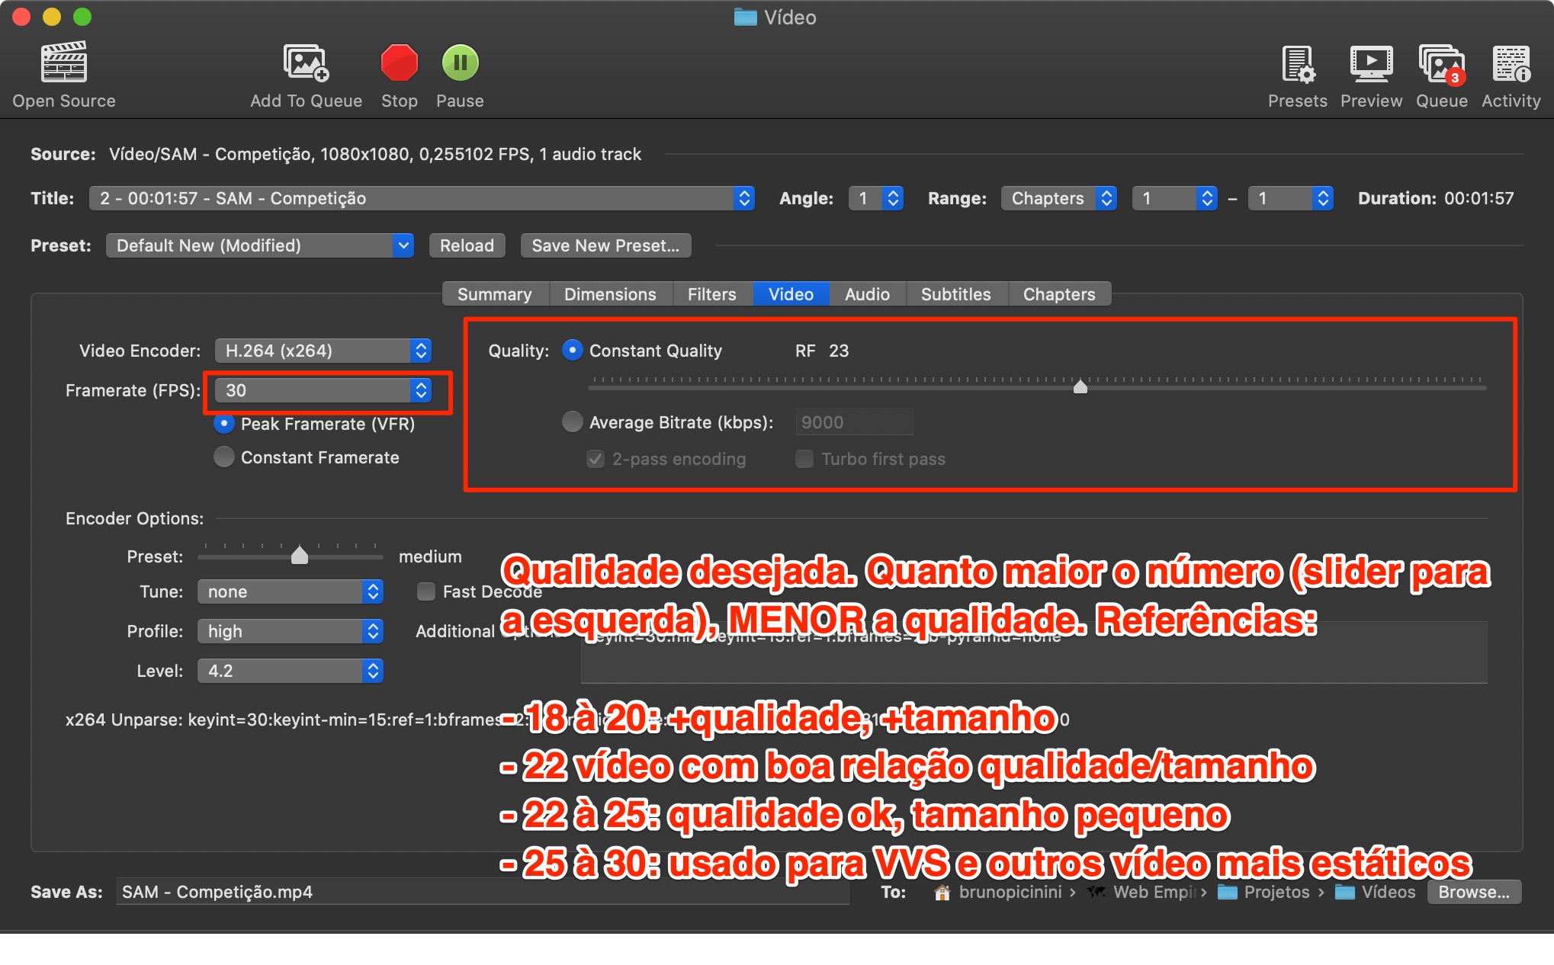This screenshot has height=965, width=1554.
Task: Switch to the Dimensions tab
Action: (610, 294)
